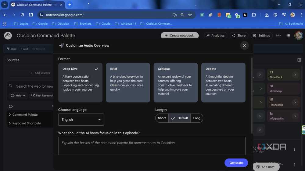Open the Google apps grid
Image resolution: width=305 pixels, height=171 pixels.
click(x=288, y=36)
